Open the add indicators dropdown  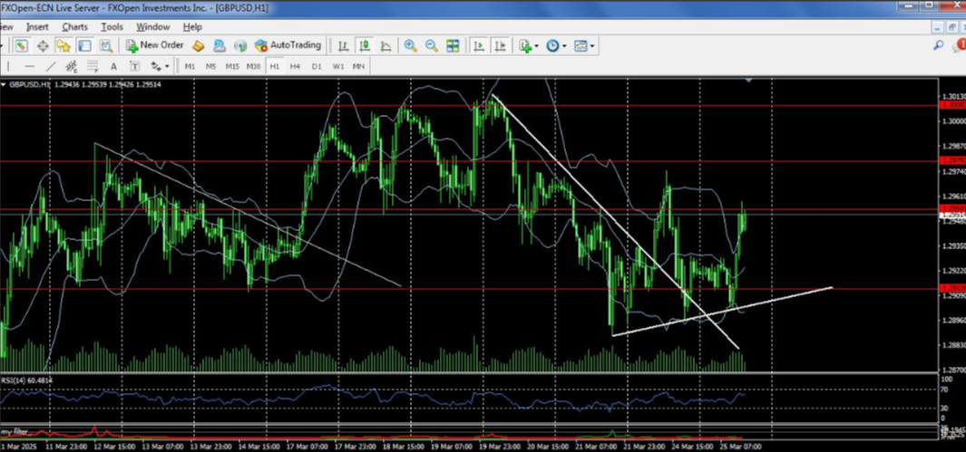(x=528, y=45)
